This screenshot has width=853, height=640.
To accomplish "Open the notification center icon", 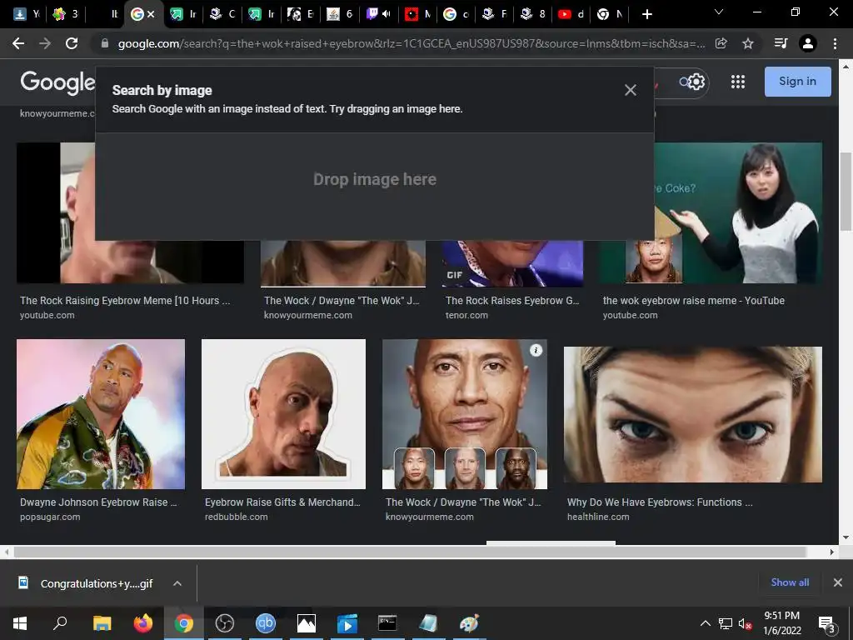I will [826, 624].
